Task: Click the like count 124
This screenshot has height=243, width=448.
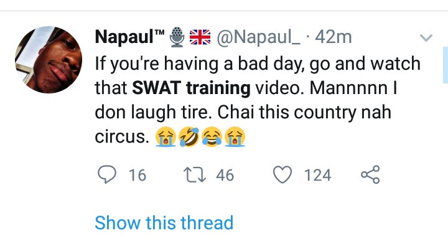Action: coord(317,175)
